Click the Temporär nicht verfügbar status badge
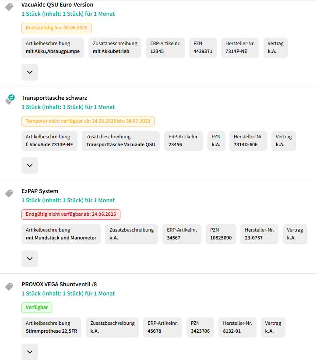The height and width of the screenshot is (362, 317). click(88, 121)
